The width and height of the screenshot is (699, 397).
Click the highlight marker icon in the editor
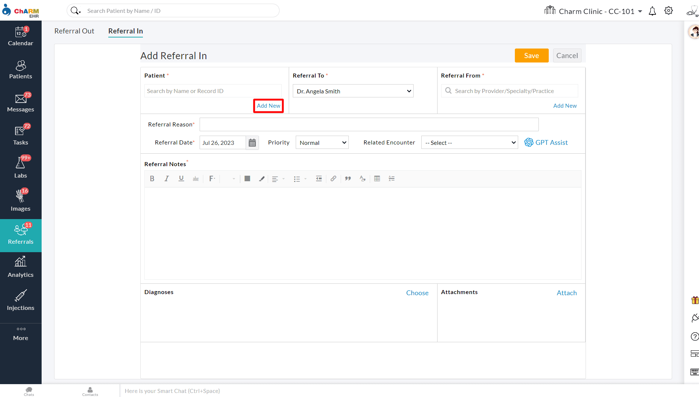click(x=261, y=179)
